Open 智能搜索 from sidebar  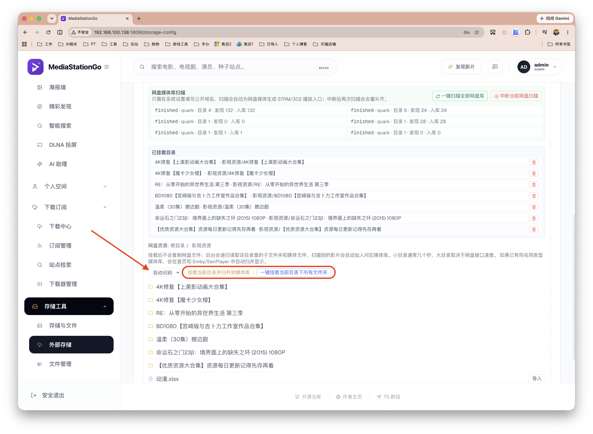point(60,126)
